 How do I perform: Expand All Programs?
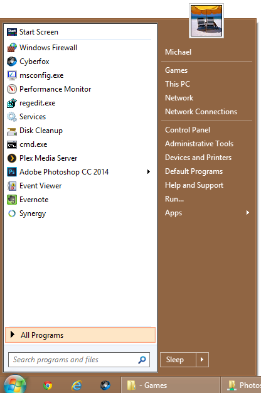click(80, 335)
